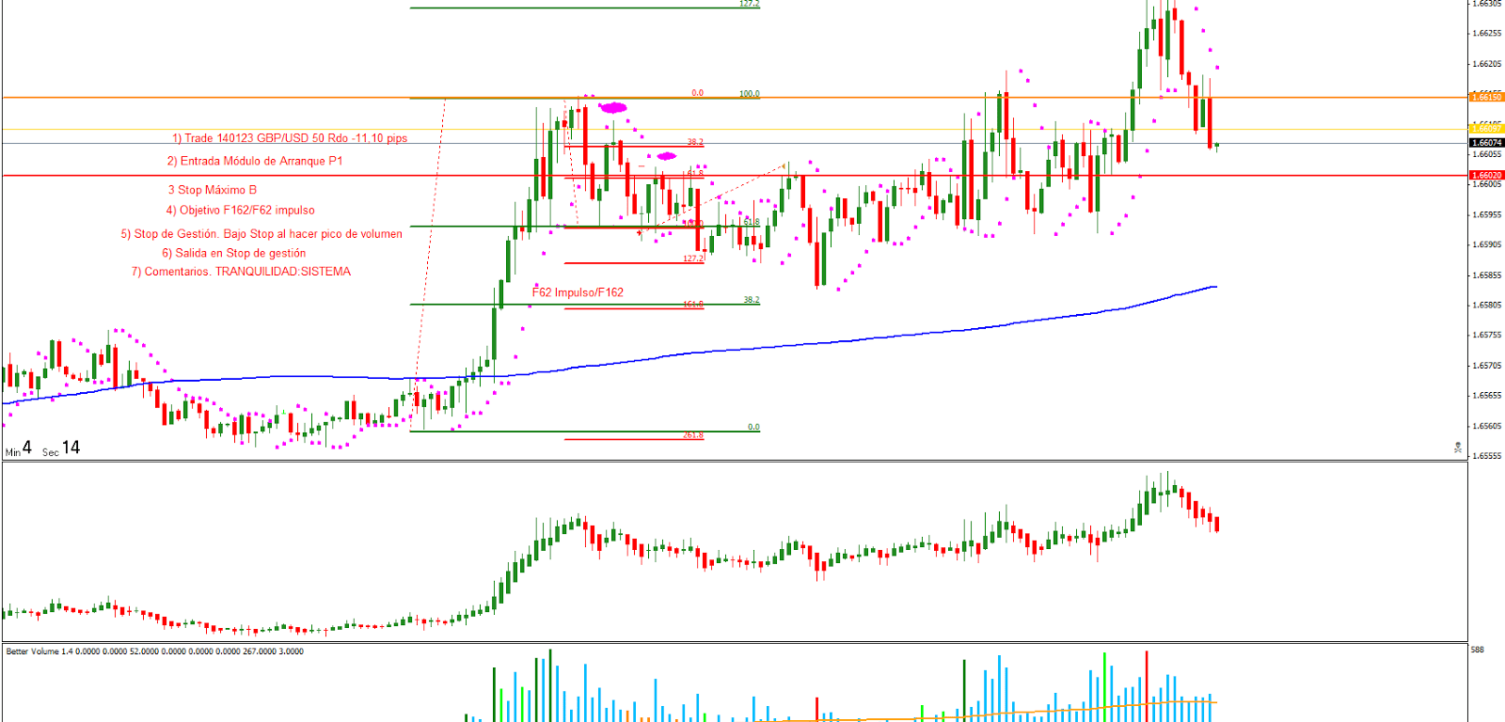Viewport: 1505px width, 722px height.
Task: Click the "Entrada Módulo de Arranque P1" text
Action: click(x=255, y=161)
